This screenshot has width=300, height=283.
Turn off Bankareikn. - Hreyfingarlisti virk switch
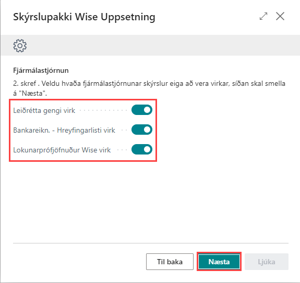142,130
